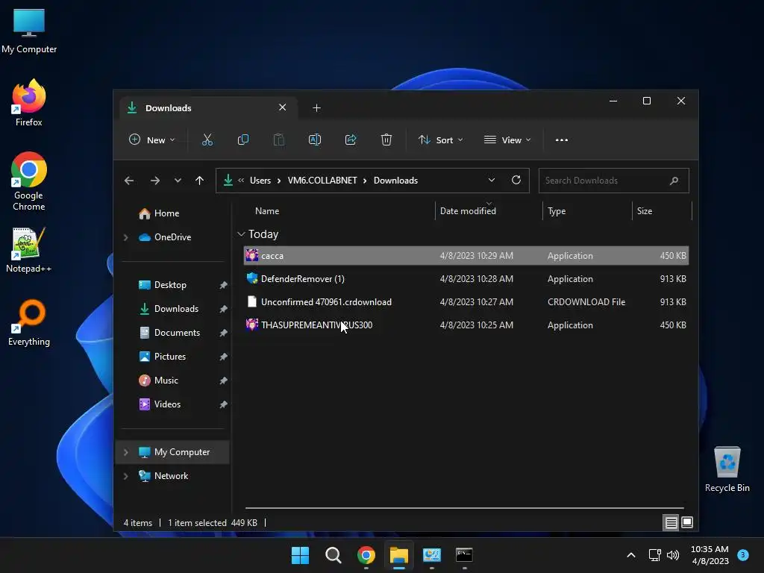The width and height of the screenshot is (764, 573).
Task: Click Users in the address breadcrumb
Action: coord(260,181)
